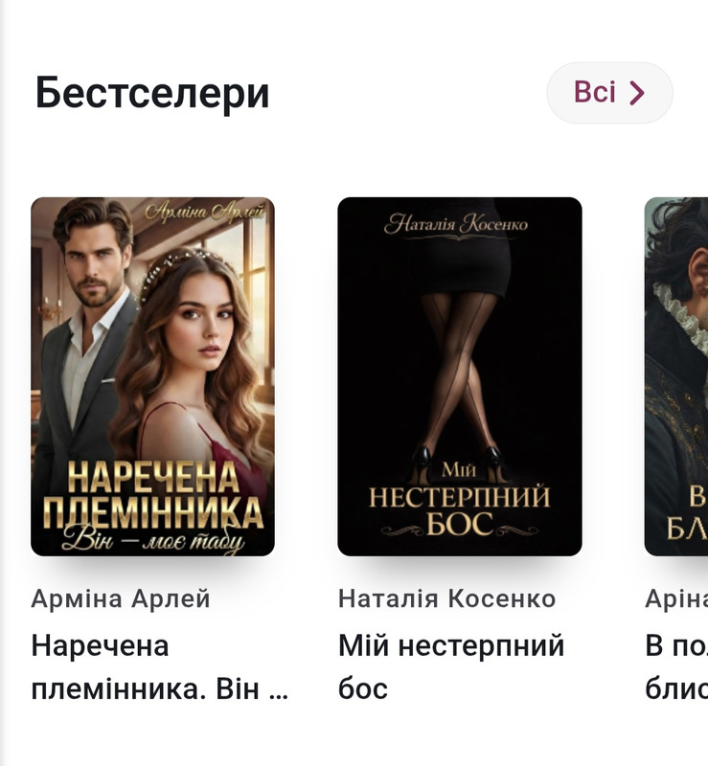Tap the truncated third title starting В по

(676, 667)
